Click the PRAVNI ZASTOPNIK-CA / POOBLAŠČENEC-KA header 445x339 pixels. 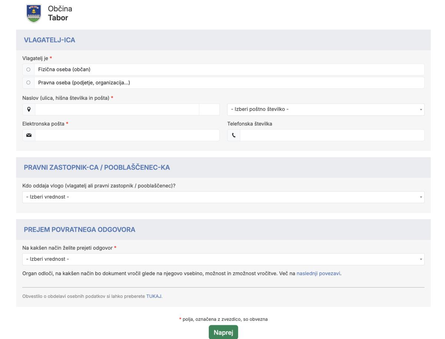click(97, 168)
